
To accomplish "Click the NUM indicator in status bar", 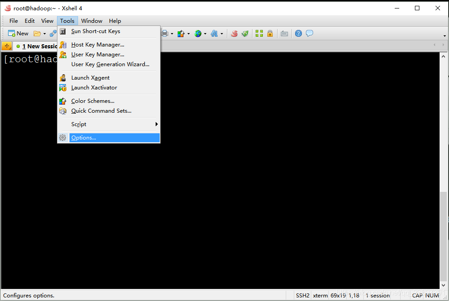I will [x=432, y=296].
